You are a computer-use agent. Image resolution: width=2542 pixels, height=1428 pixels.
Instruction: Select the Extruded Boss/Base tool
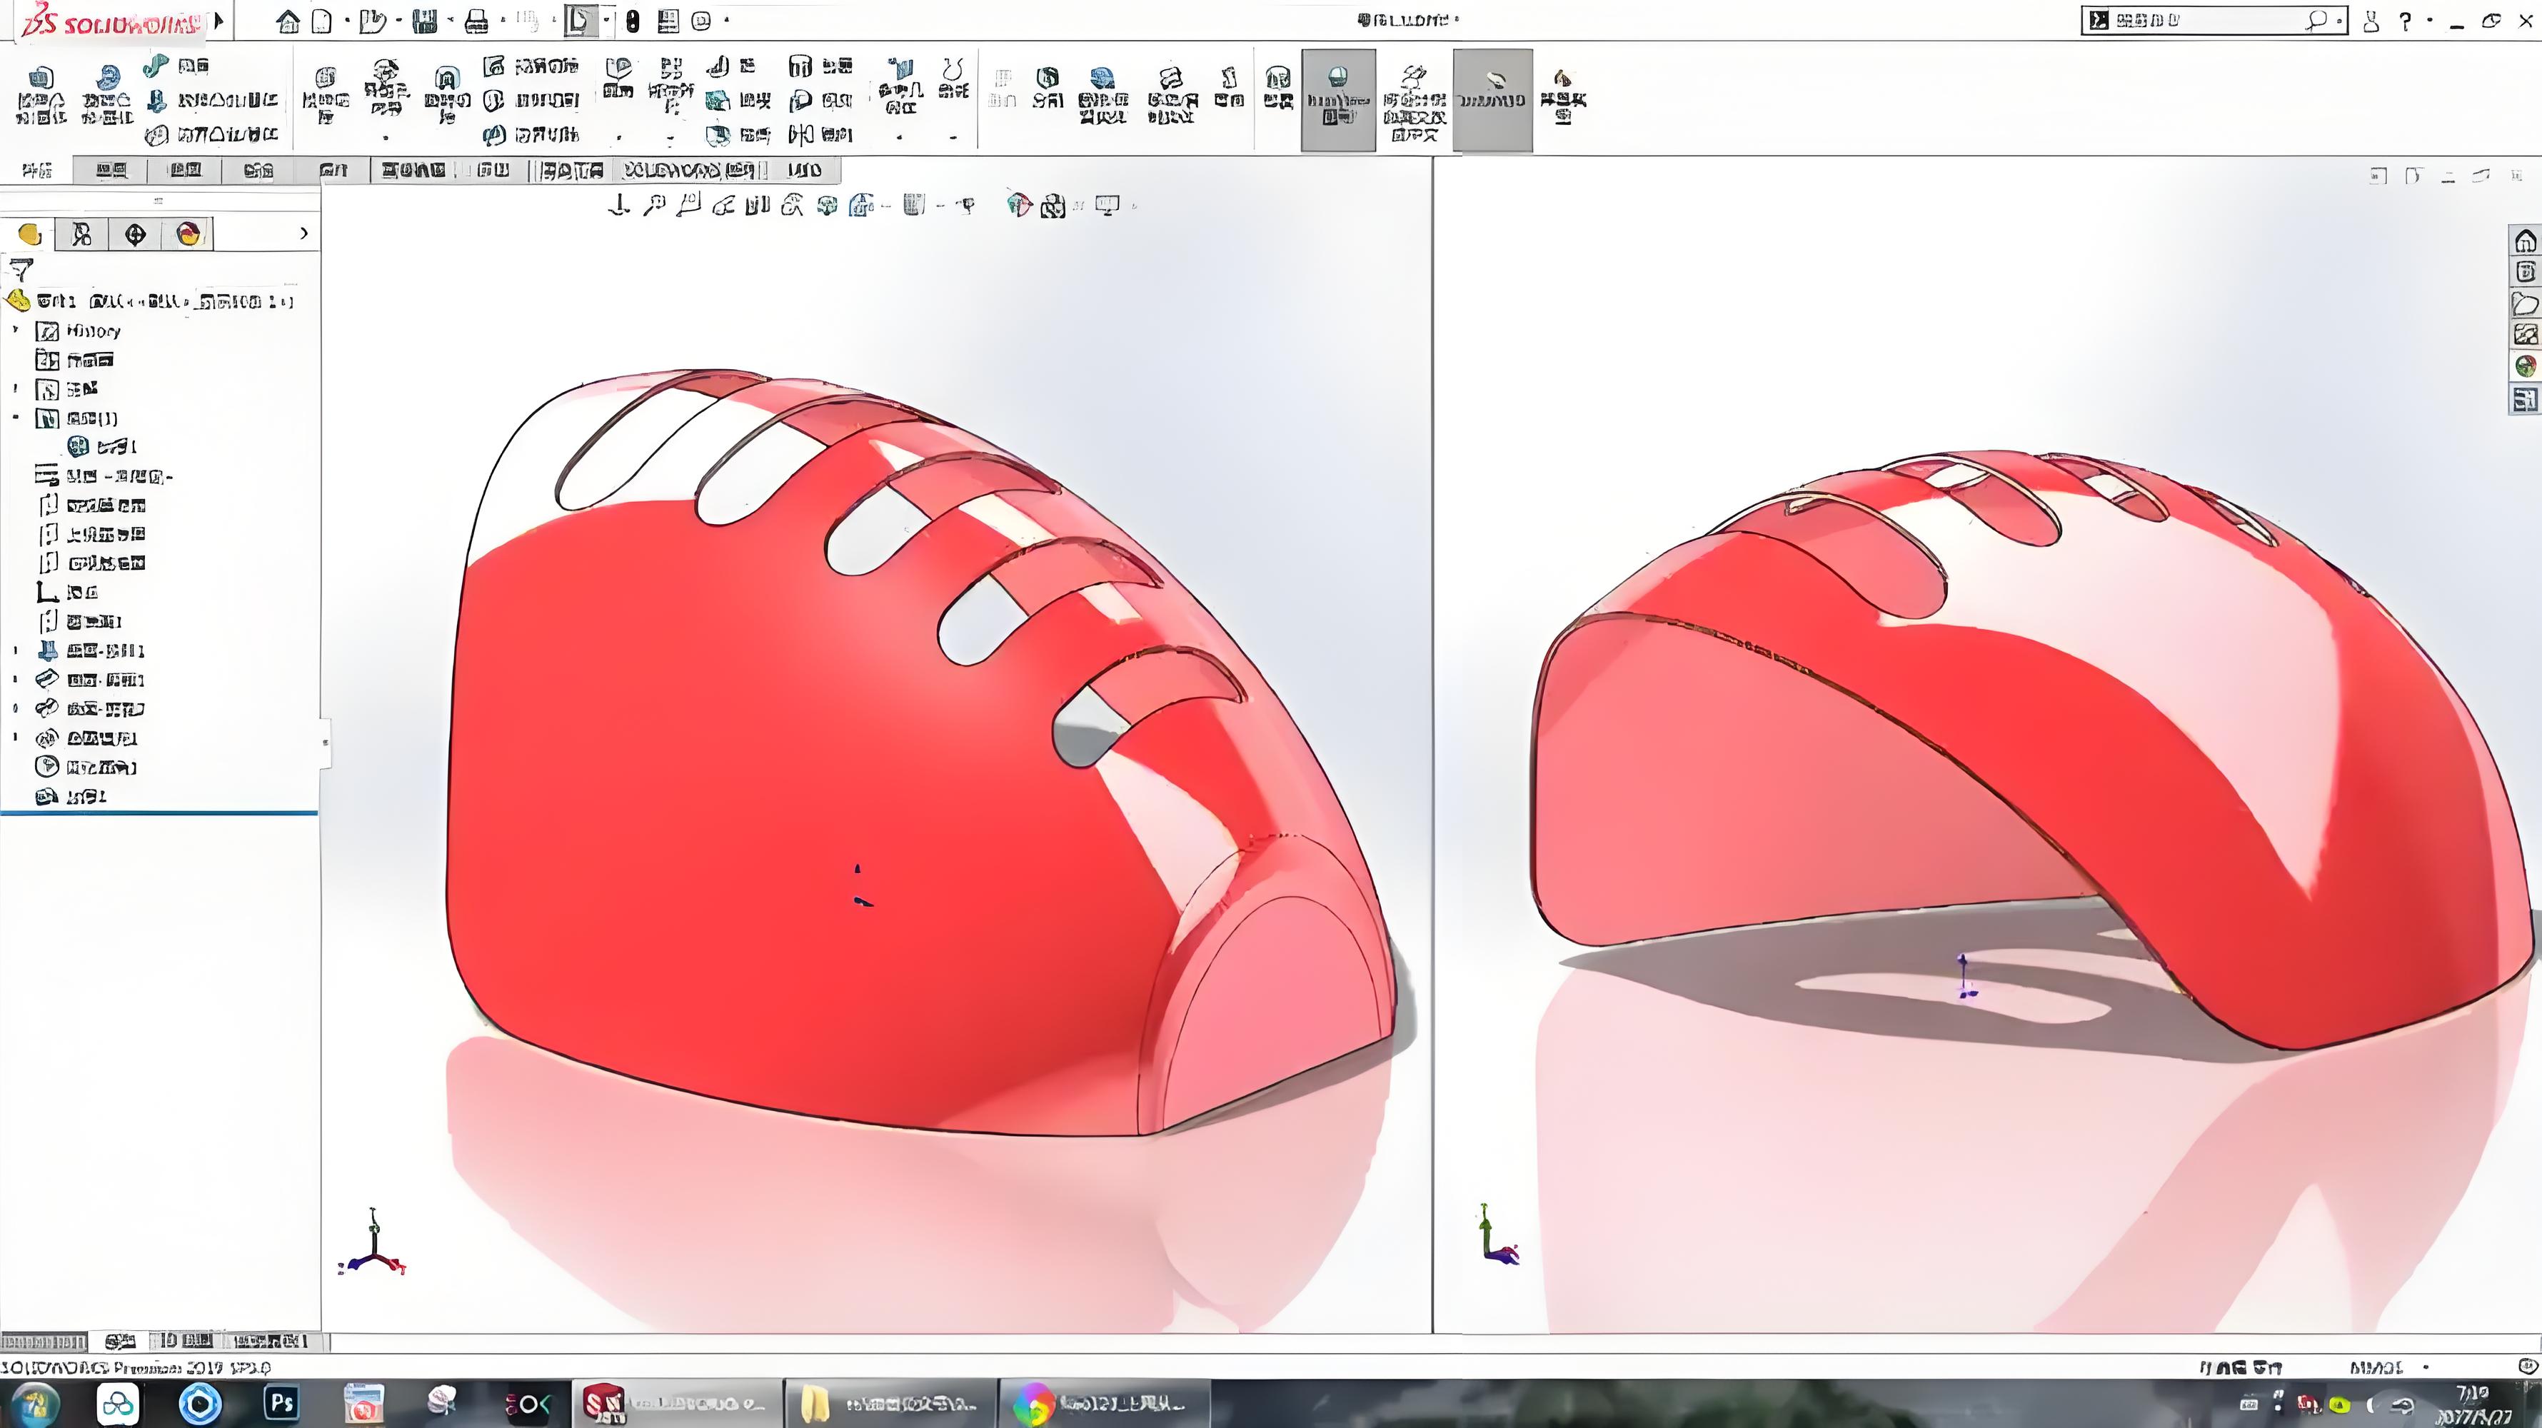(41, 96)
